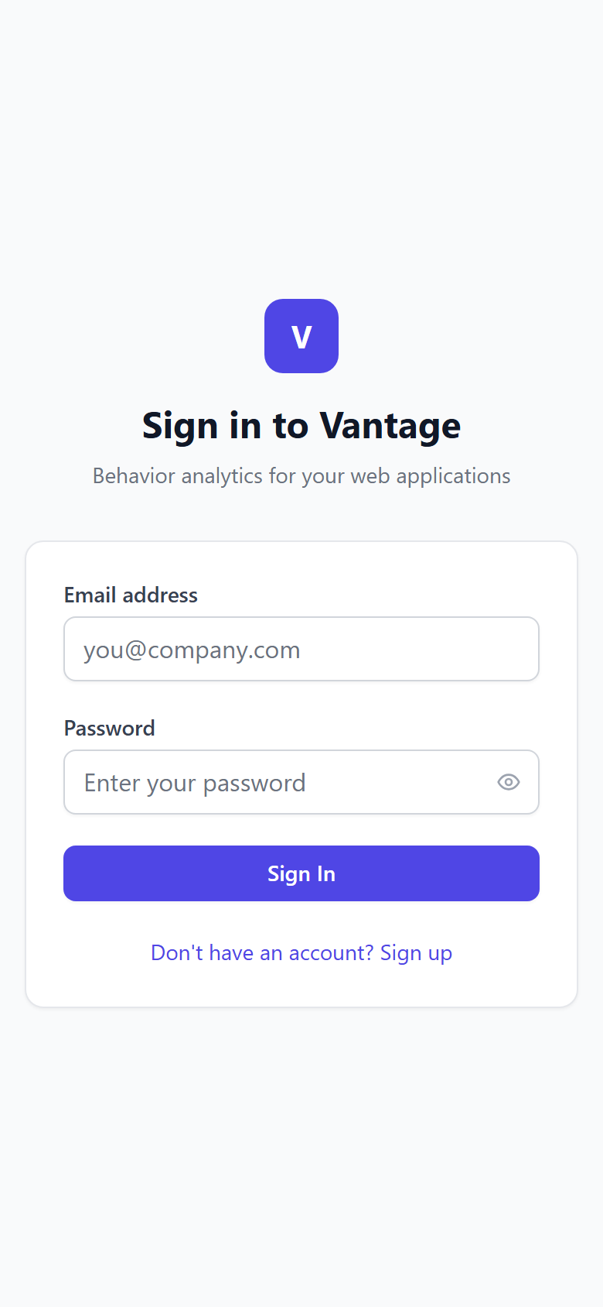The height and width of the screenshot is (1307, 603).
Task: Focus the email address input field
Action: 301,649
